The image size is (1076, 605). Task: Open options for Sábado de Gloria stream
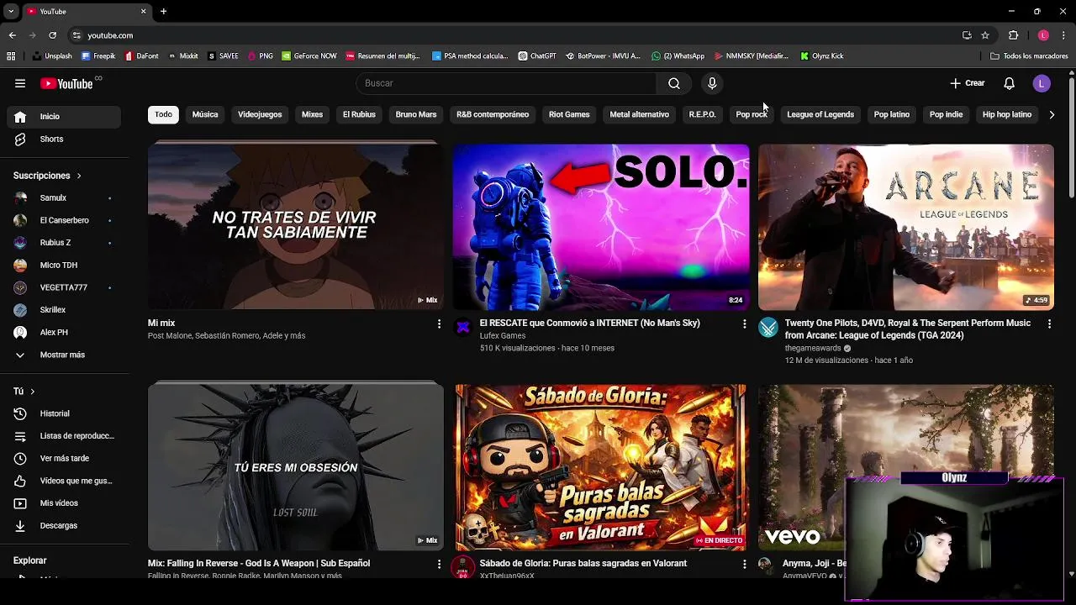[744, 565]
